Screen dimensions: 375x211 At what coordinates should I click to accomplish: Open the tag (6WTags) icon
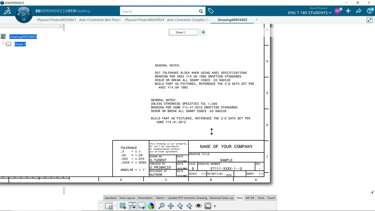211,11
